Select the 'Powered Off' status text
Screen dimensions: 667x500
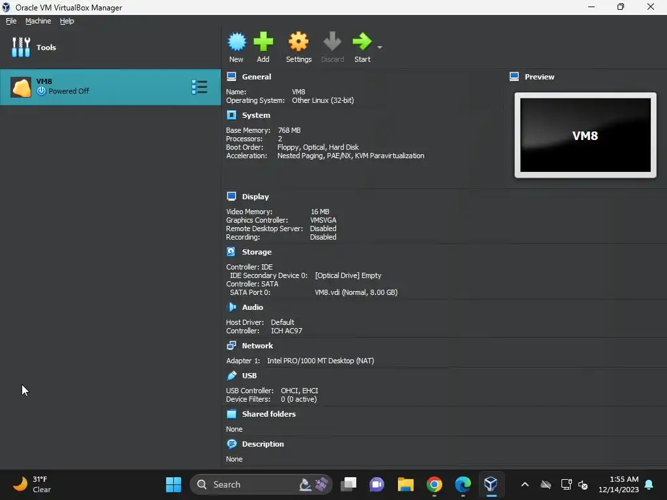[x=69, y=91]
